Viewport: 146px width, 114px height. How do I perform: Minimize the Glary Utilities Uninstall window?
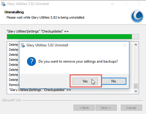[113, 4]
